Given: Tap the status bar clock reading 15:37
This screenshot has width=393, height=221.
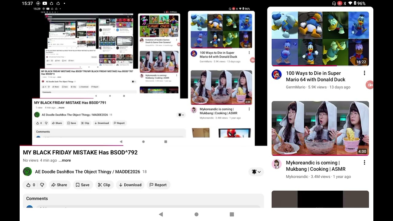Looking at the screenshot, I should [x=27, y=3].
